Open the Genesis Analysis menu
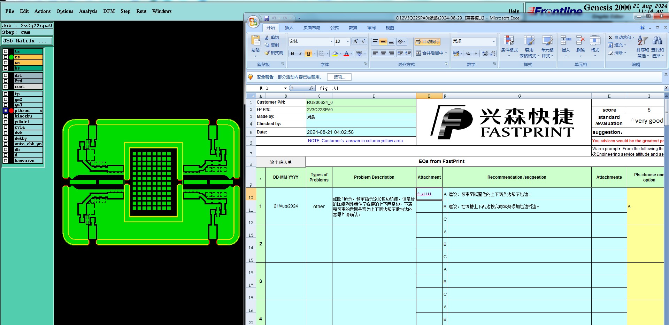The width and height of the screenshot is (669, 325). (88, 11)
